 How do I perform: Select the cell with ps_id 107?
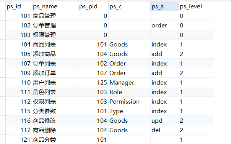[x=19, y=64]
